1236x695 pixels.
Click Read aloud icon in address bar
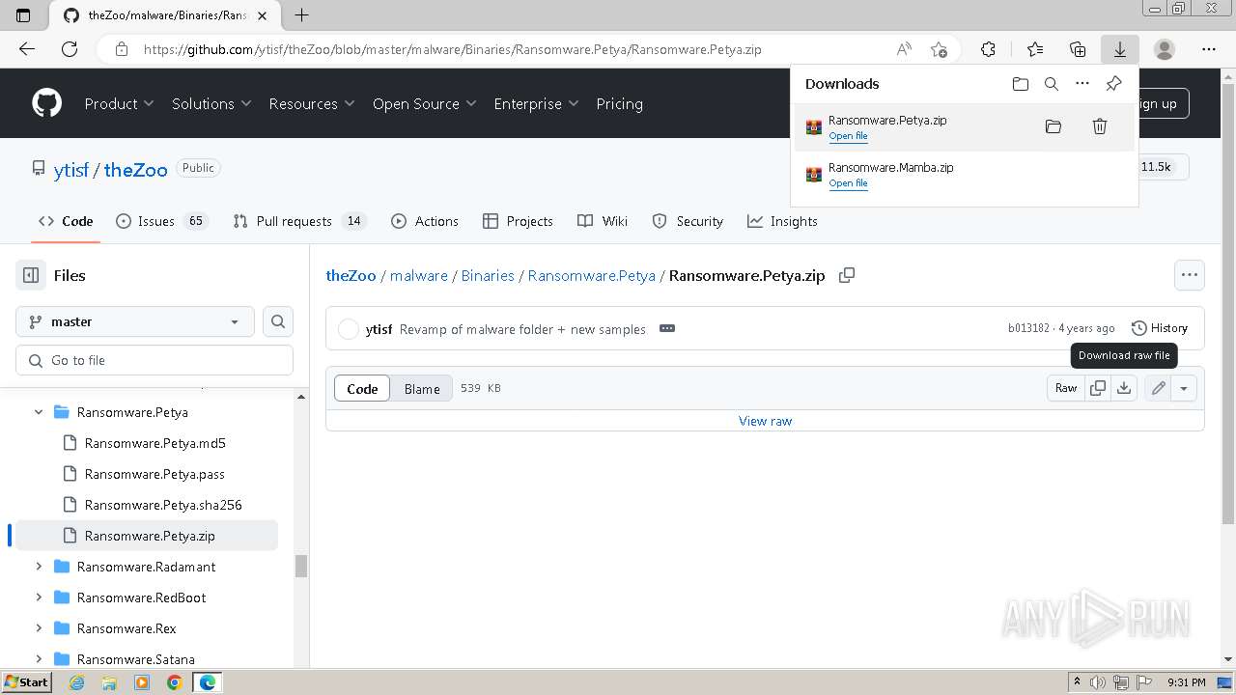tap(904, 49)
